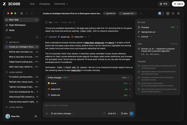187x125 pixels.
Task: Open index.html link in verification paragraph
Action: click(76, 70)
